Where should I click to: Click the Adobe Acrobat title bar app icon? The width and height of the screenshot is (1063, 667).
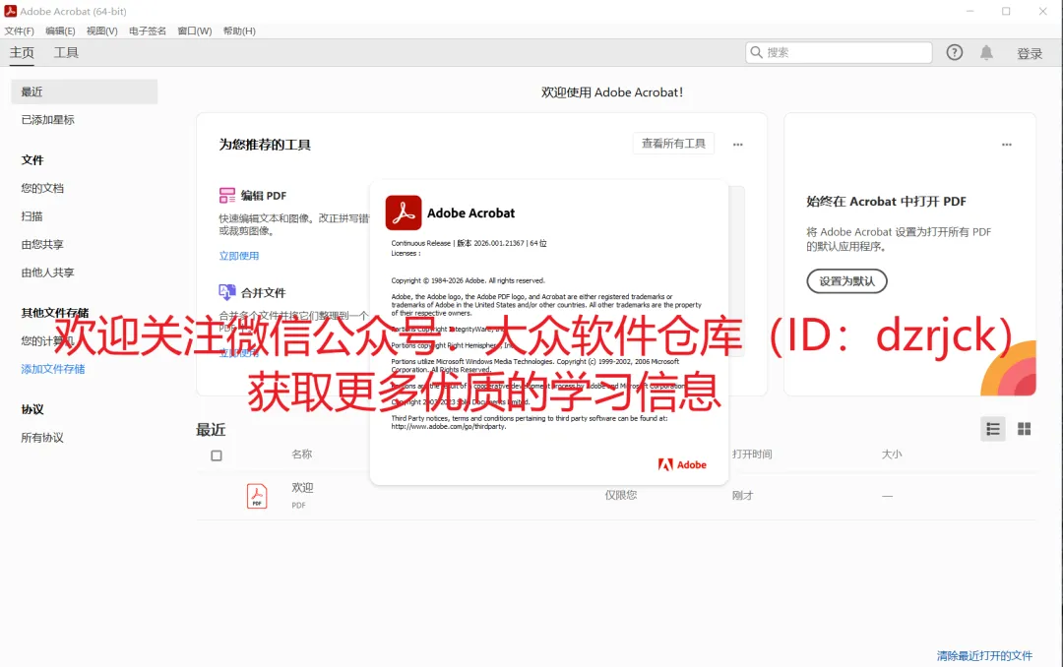10,11
